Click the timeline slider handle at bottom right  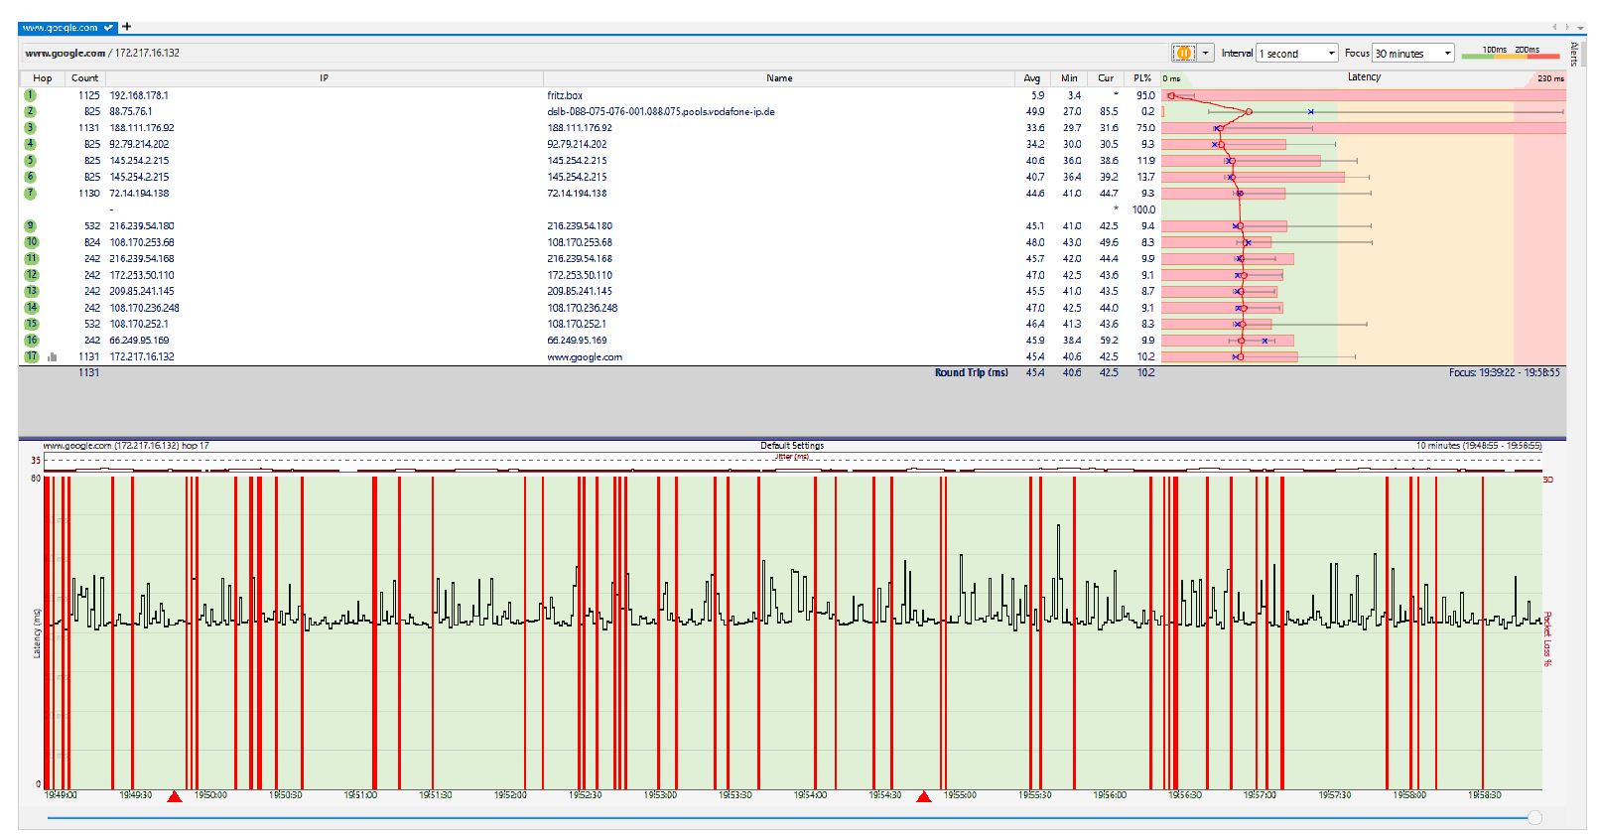click(1534, 817)
